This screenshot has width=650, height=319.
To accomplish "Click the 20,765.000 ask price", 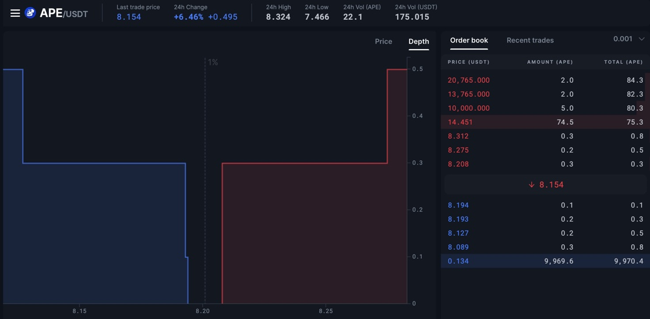I will click(x=468, y=80).
